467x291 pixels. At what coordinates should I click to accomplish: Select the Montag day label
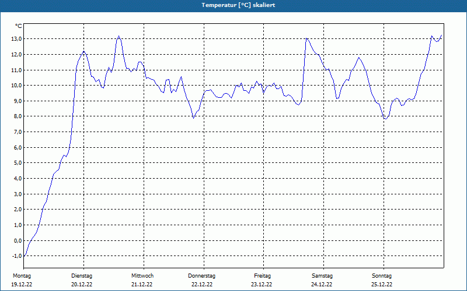22,276
